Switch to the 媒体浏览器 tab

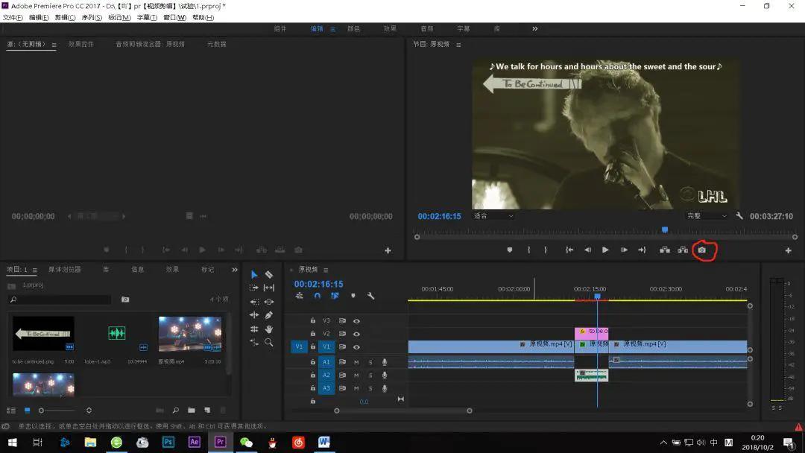point(66,270)
